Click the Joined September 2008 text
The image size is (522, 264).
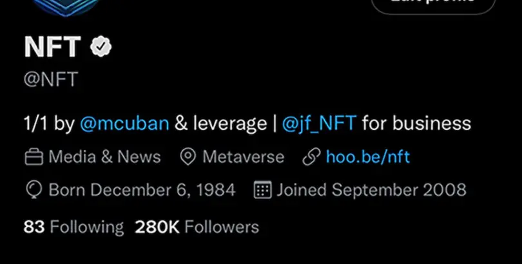(x=372, y=190)
